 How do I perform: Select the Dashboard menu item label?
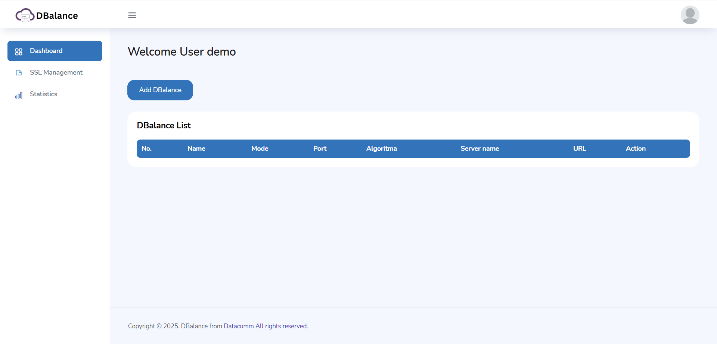click(46, 51)
